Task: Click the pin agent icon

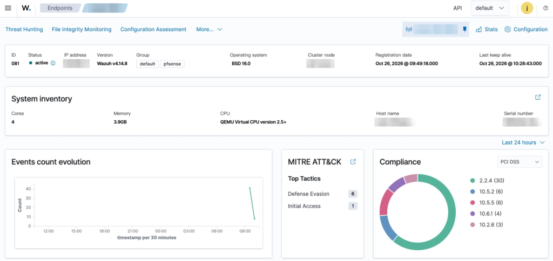Action: click(464, 29)
